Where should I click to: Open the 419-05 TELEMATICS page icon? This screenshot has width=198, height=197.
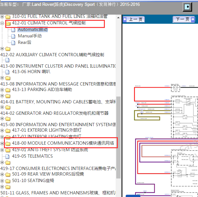point(7,156)
